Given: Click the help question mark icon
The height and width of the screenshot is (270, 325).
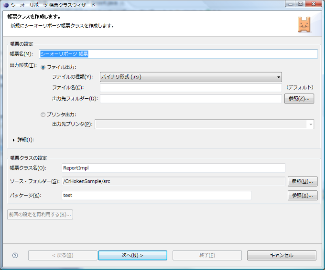Looking at the screenshot, I should pyautogui.click(x=15, y=255).
